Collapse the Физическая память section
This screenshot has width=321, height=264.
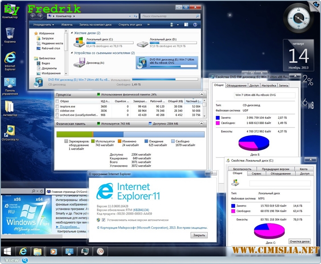(x=201, y=123)
